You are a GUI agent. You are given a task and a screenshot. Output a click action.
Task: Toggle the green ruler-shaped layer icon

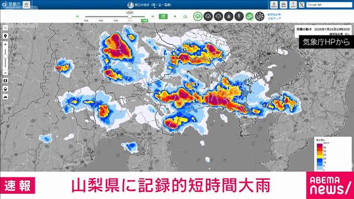click(x=249, y=16)
